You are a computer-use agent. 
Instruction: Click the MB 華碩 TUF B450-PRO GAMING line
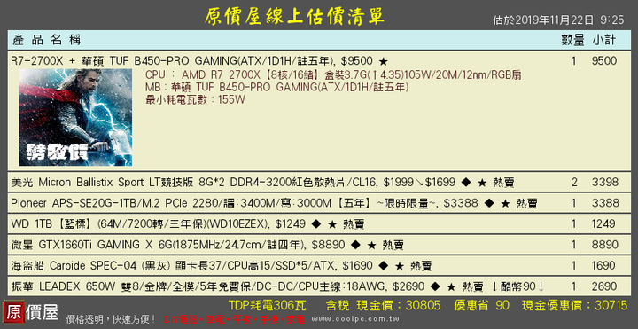pyautogui.click(x=276, y=87)
